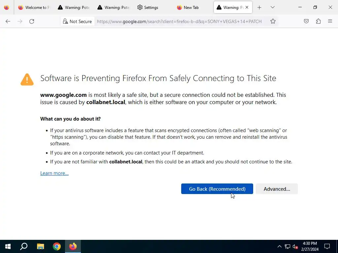Open the Extensions puzzle icon
The image size is (338, 253).
coord(318,21)
